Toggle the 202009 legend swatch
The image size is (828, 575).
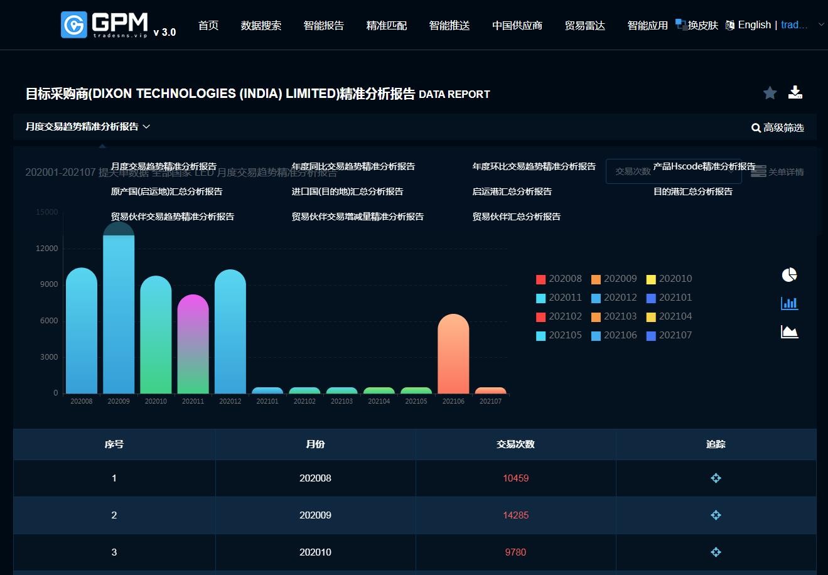(596, 279)
